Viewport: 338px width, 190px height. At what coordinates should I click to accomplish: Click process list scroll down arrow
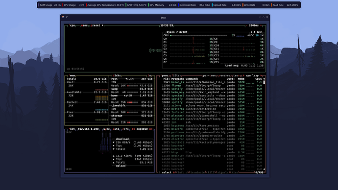click(x=264, y=169)
